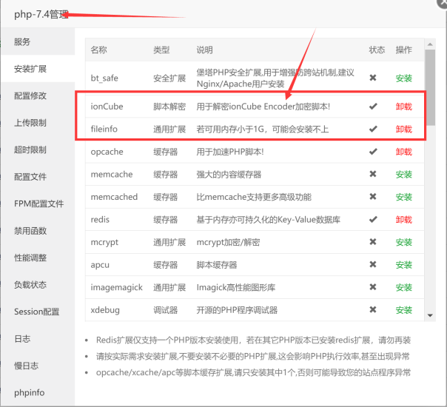Install the bt_safe extension
This screenshot has width=447, height=407.
click(403, 78)
